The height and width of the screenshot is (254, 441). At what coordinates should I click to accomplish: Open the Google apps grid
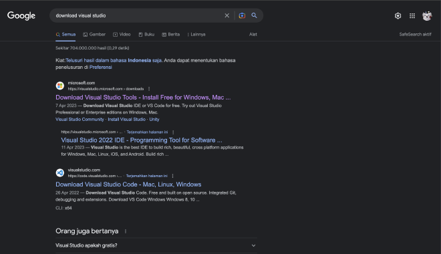[412, 16]
